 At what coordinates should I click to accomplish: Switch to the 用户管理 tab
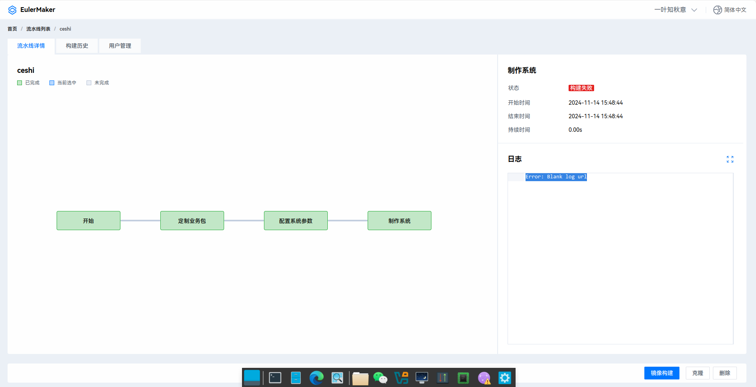[120, 46]
